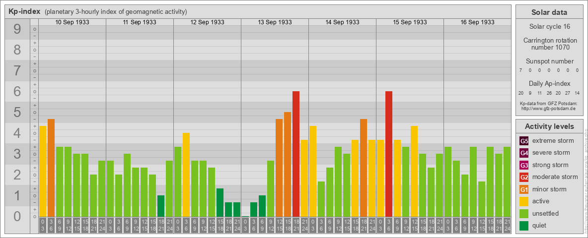This screenshot has width=588, height=238.
Task: Select the 12 Sep 1933 date header
Action: coord(207,22)
